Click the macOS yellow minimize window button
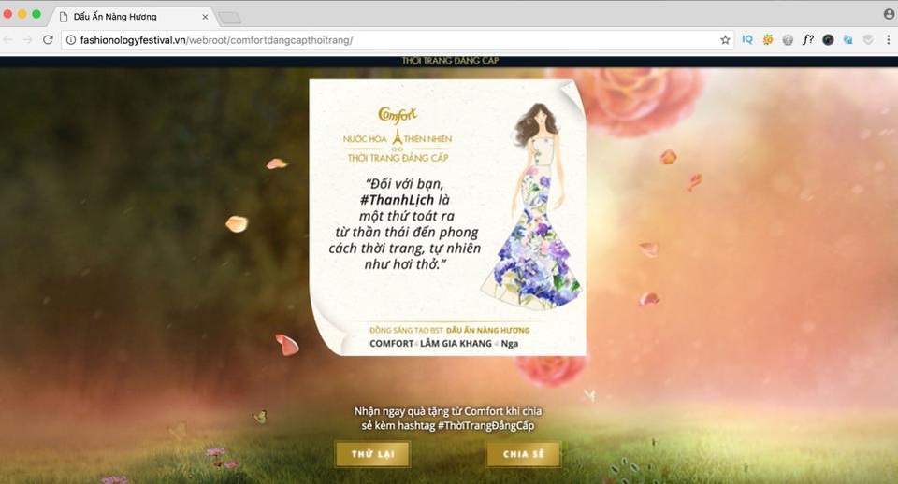 coord(22,14)
